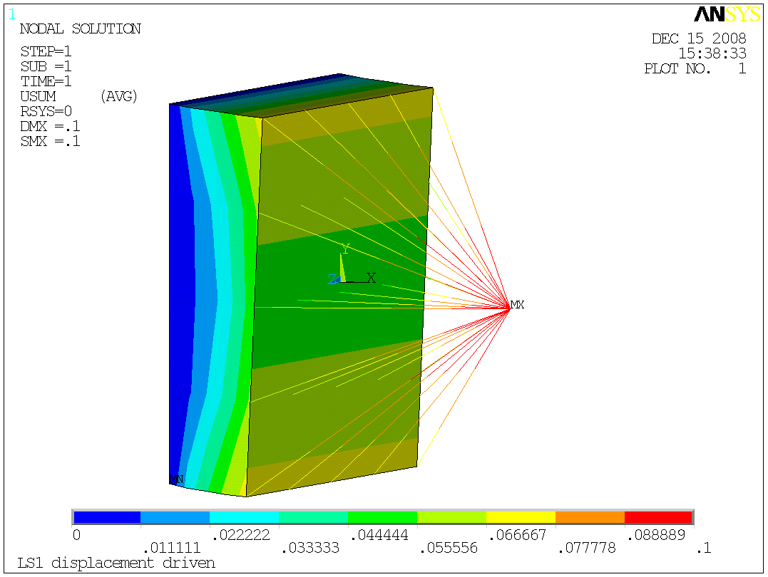Click the PLOT NO. 1 text
This screenshot has height=577, width=768.
(x=695, y=68)
